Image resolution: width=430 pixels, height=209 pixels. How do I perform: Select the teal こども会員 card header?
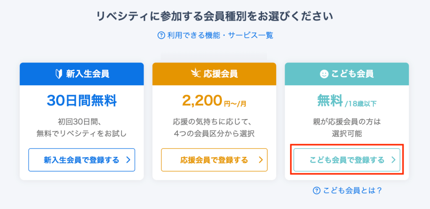347,74
